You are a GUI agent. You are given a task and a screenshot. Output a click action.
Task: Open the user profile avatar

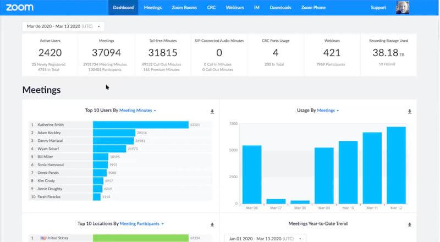tap(403, 7)
